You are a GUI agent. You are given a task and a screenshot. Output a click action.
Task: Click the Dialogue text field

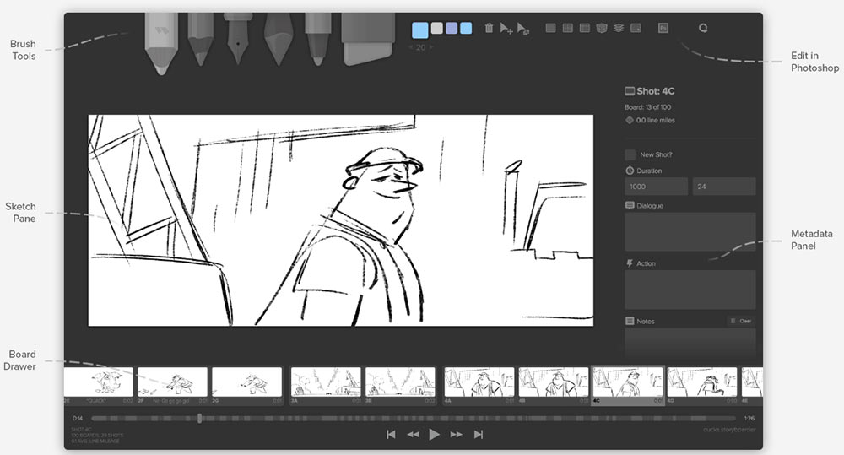690,231
